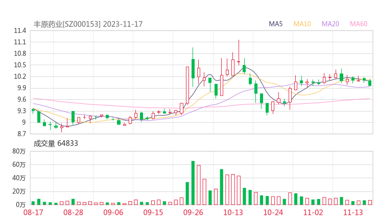378x224 pixels.
Task: Click the first green volume bar above 08-17
Action: click(33, 203)
